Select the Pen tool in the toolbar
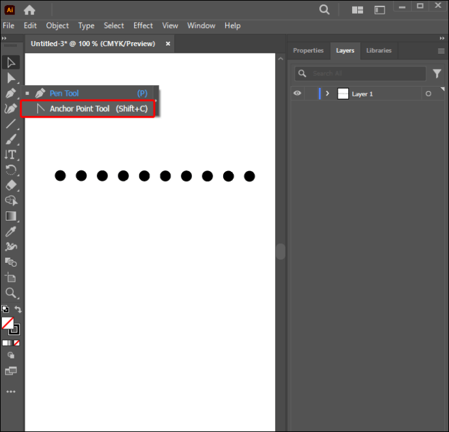Image resolution: width=449 pixels, height=432 pixels. [x=11, y=93]
